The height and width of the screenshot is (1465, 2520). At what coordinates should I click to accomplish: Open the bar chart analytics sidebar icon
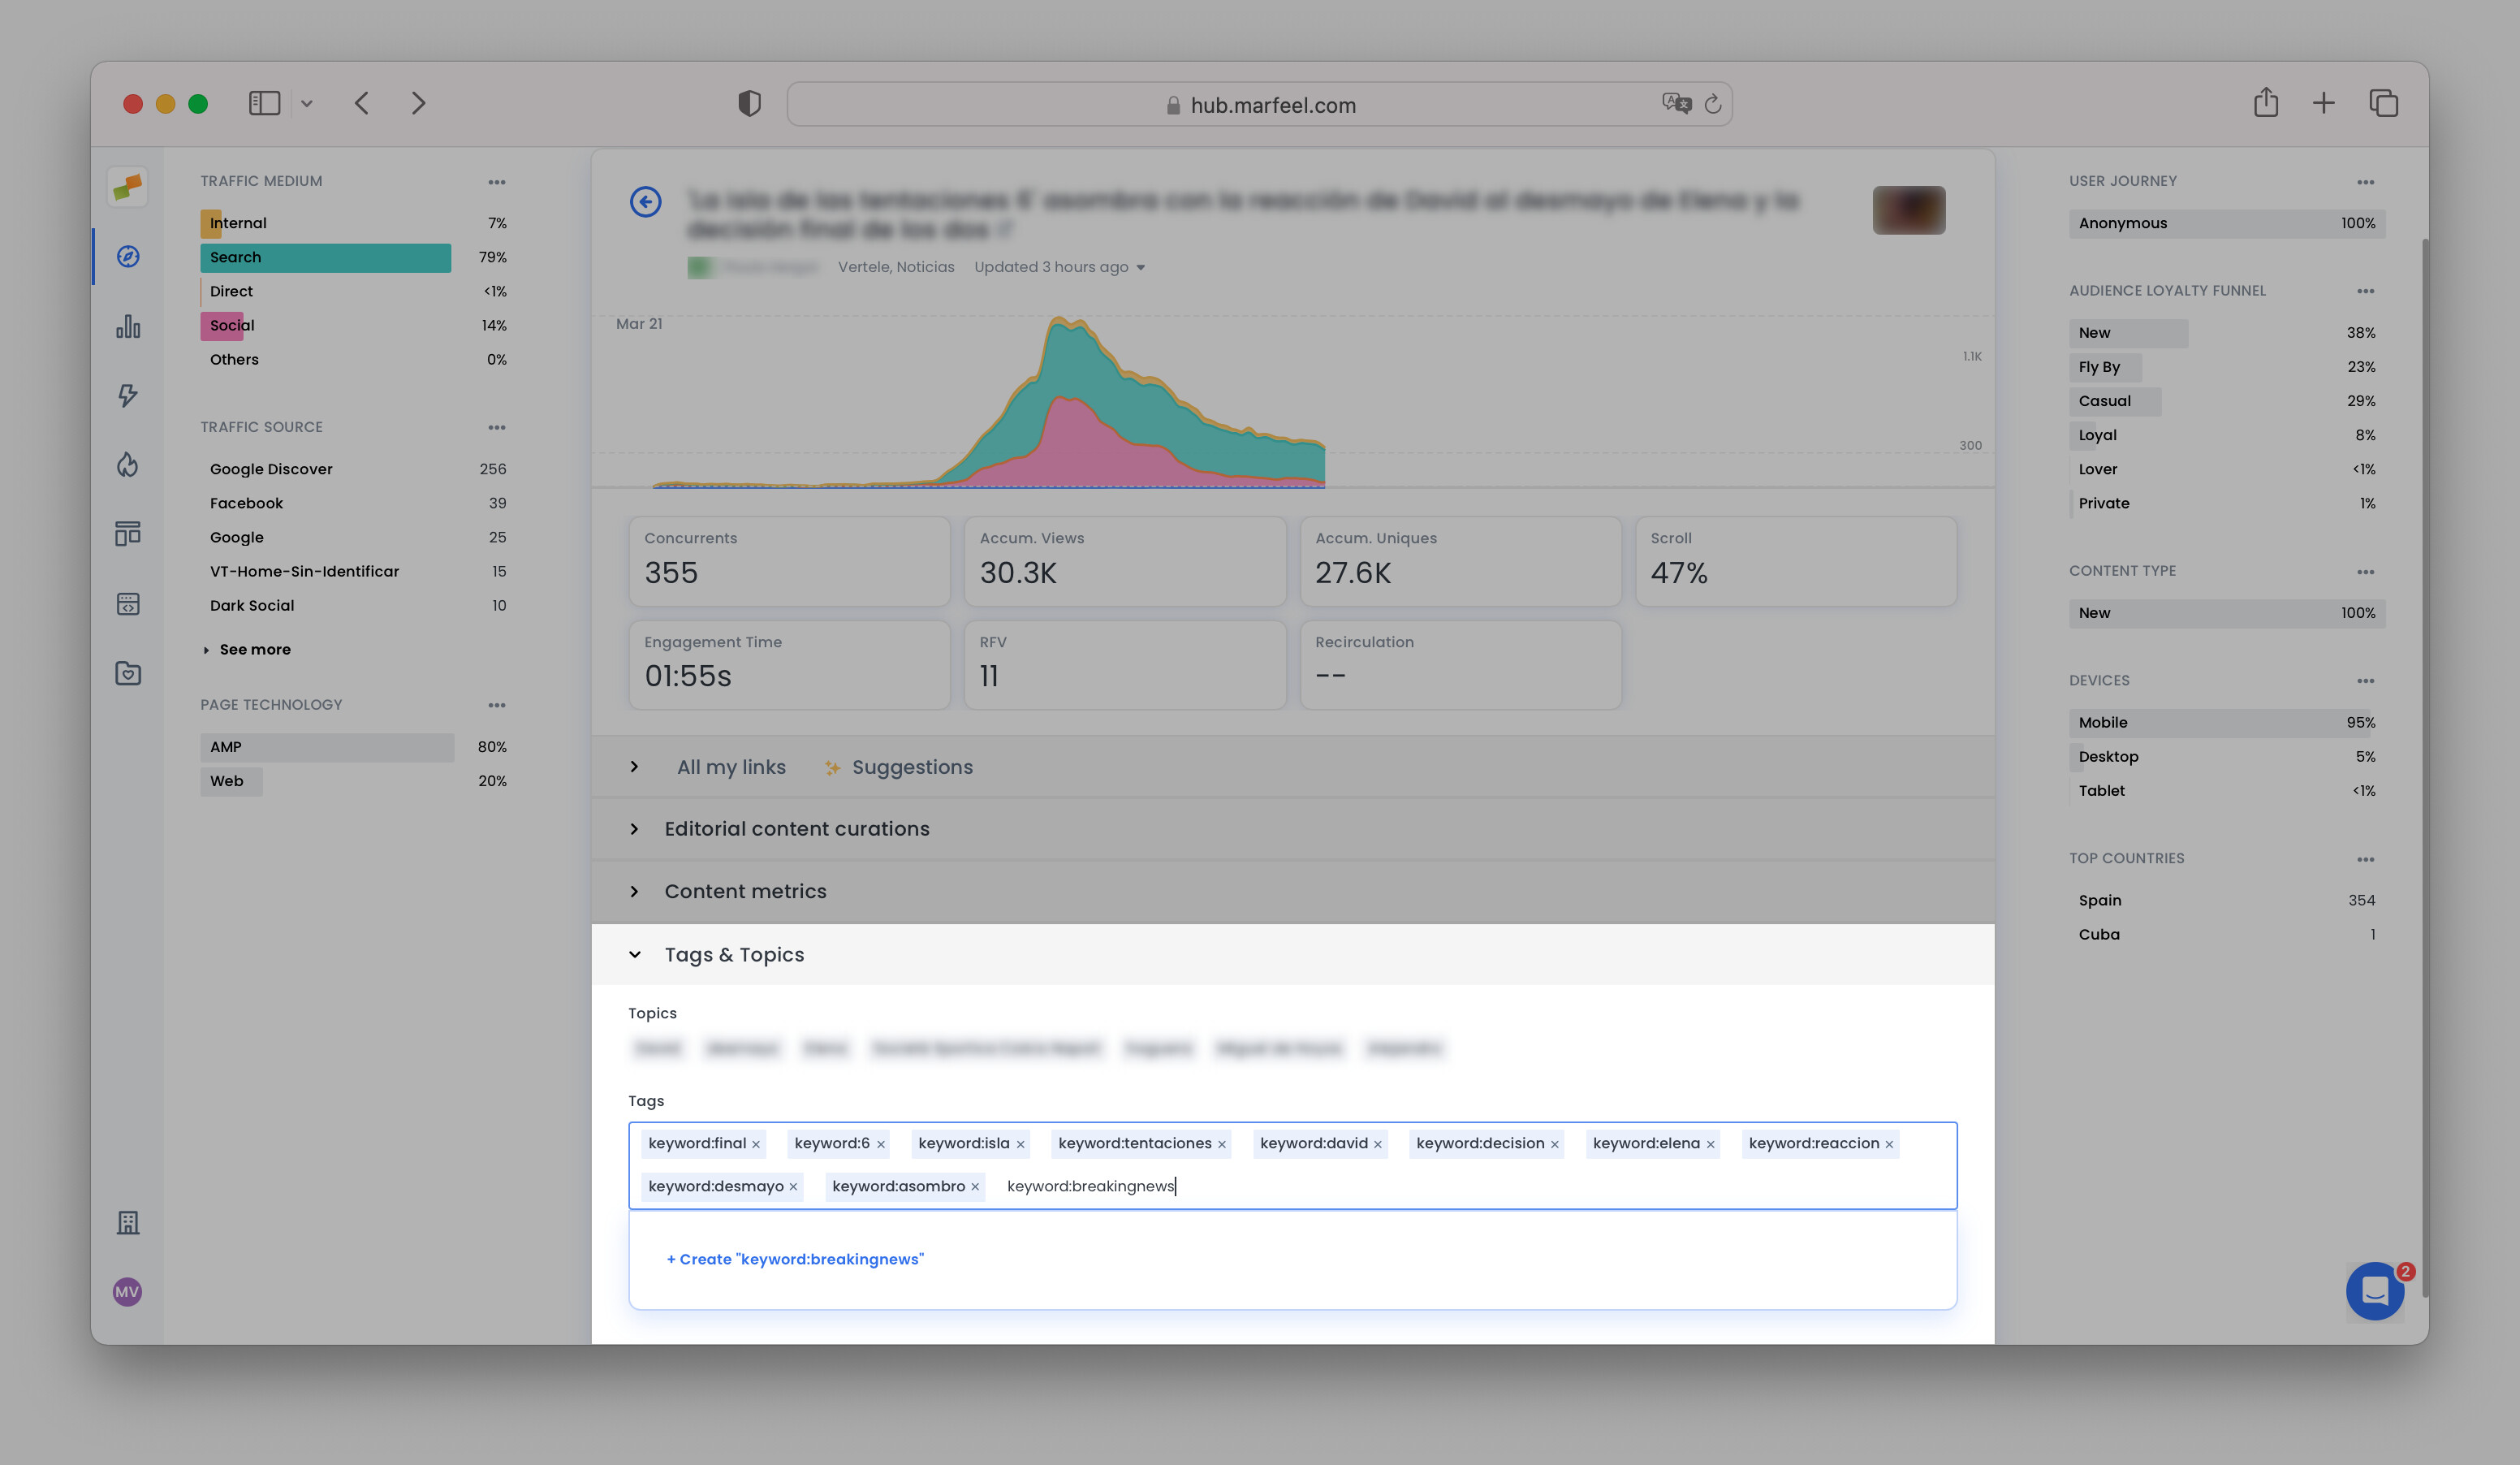click(x=128, y=327)
